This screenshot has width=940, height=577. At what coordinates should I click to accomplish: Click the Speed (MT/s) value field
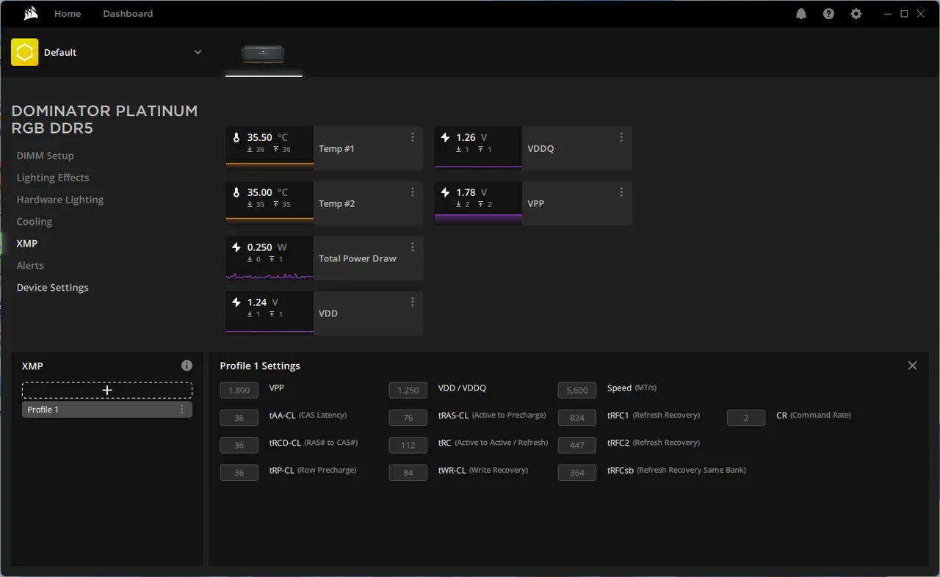pos(577,391)
